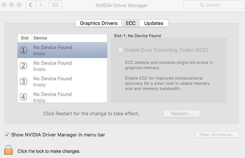The width and height of the screenshot is (245, 158).
Task: Switch to the Updates tab
Action: [154, 23]
